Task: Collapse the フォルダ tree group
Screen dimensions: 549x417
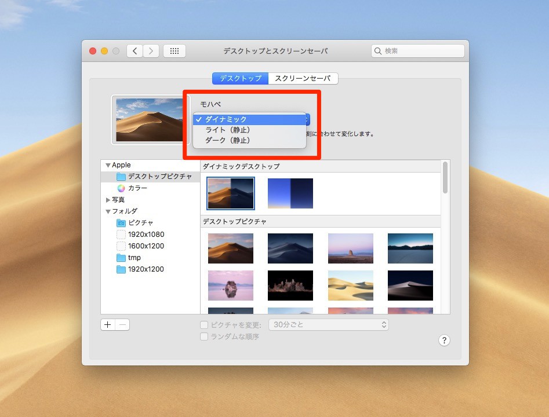Action: tap(108, 211)
